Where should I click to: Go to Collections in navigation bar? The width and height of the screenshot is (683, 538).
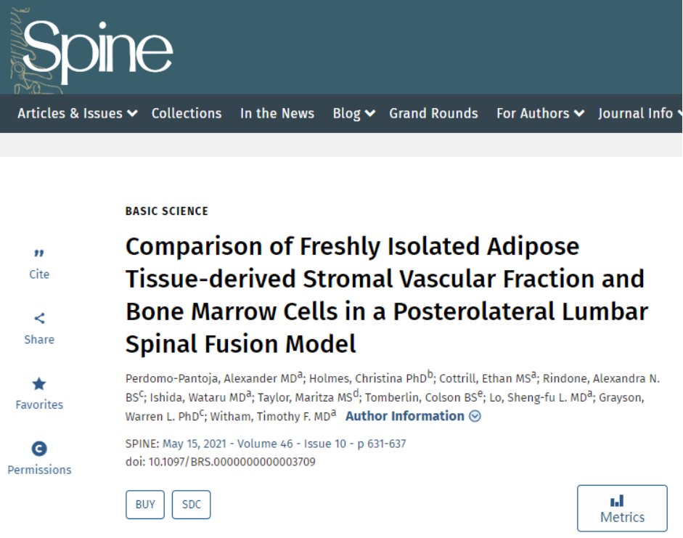(187, 113)
